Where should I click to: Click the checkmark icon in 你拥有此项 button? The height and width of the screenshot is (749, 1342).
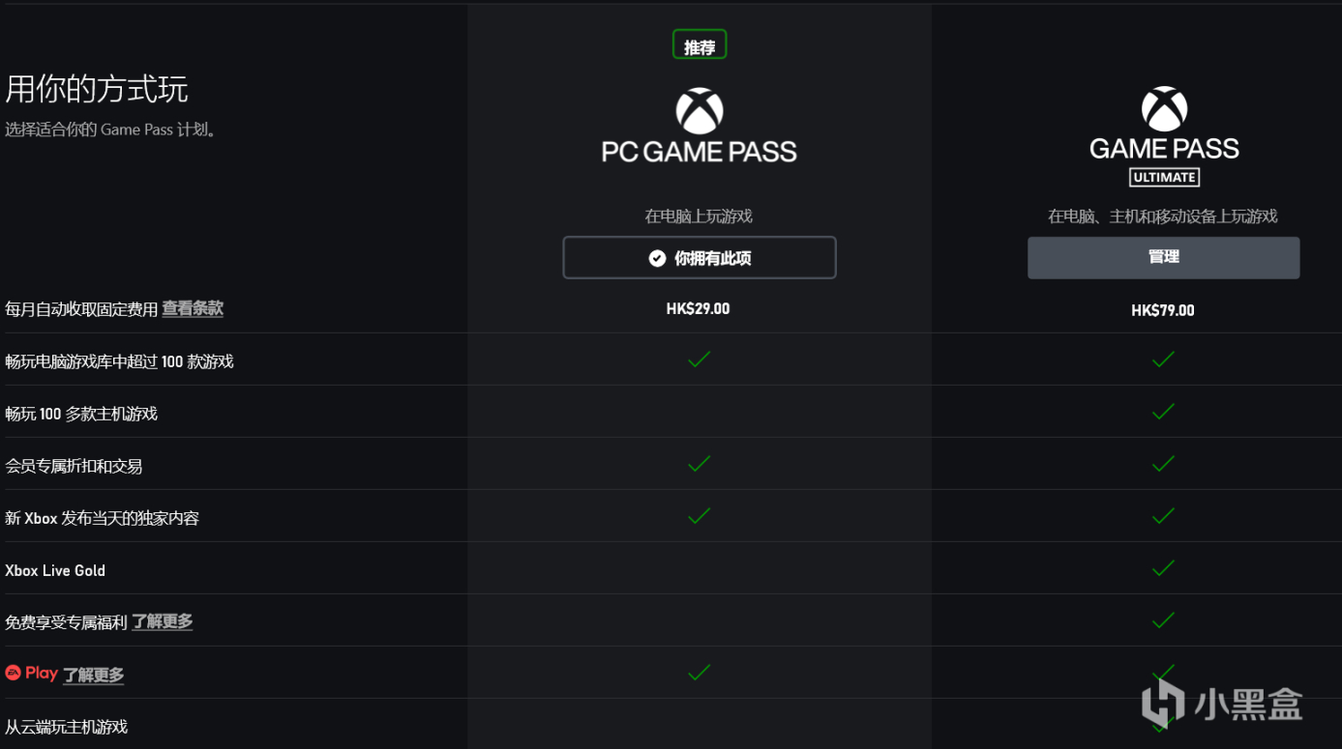point(657,258)
